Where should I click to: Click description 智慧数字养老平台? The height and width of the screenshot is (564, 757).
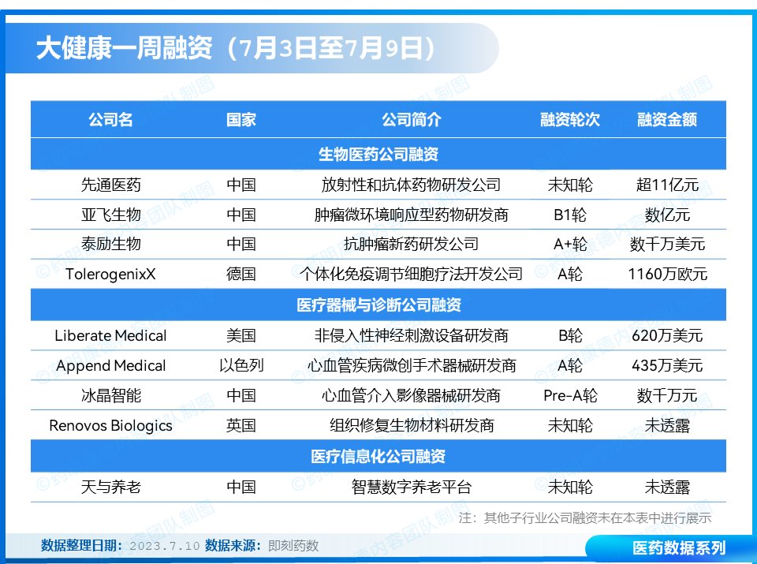pyautogui.click(x=412, y=487)
